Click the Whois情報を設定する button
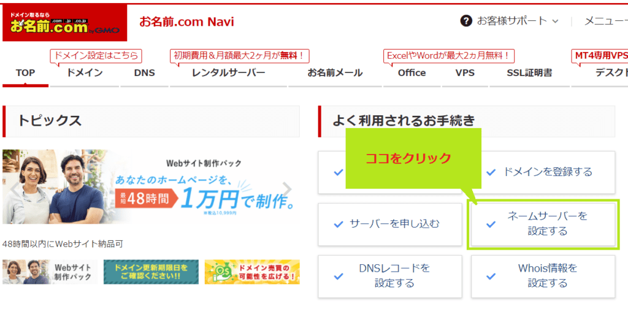628x325 pixels. (x=543, y=277)
